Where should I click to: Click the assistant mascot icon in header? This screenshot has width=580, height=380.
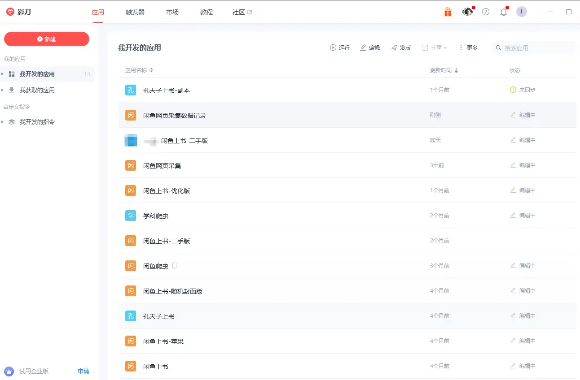tap(467, 12)
